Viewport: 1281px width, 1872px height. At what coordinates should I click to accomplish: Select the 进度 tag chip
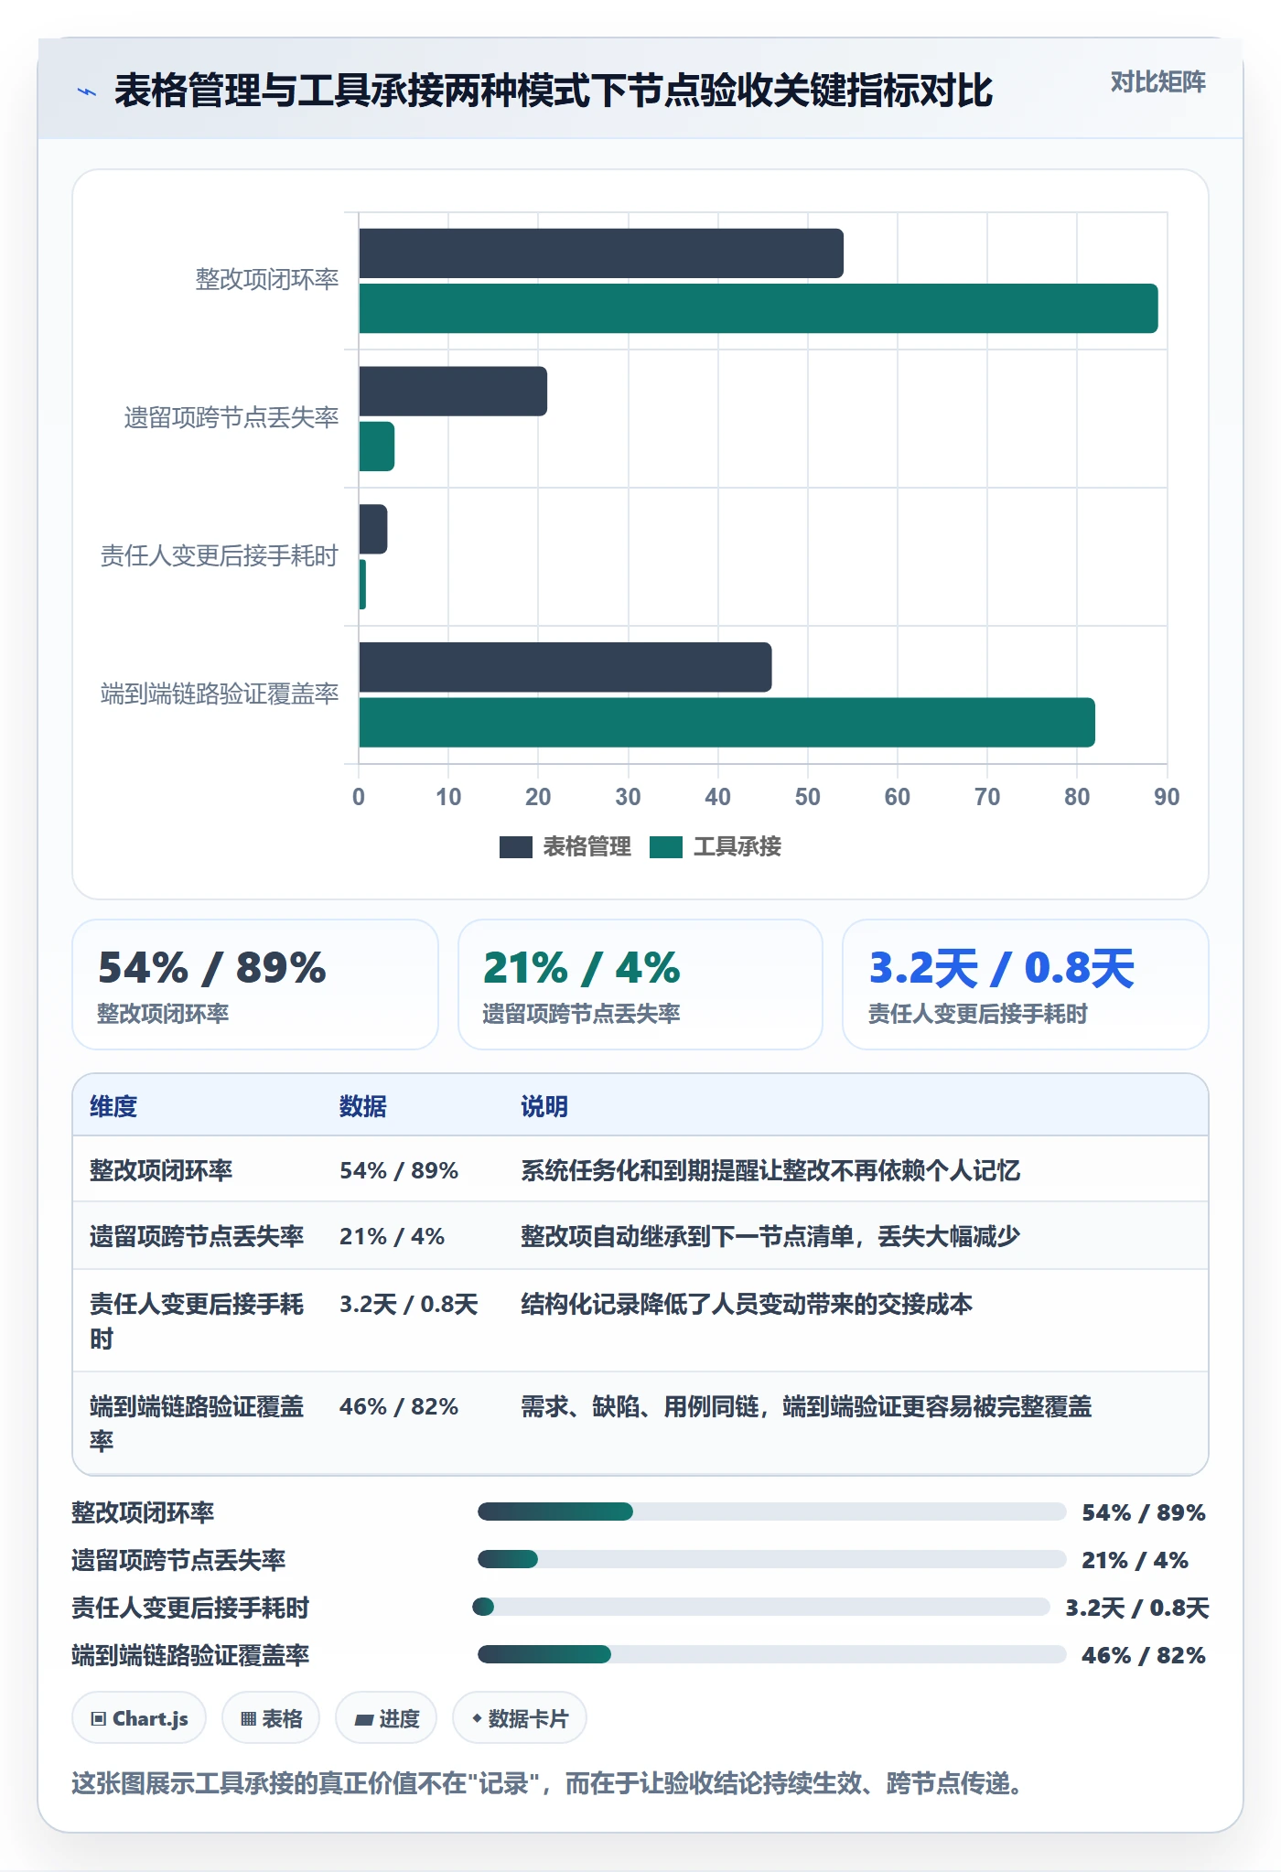coord(386,1718)
